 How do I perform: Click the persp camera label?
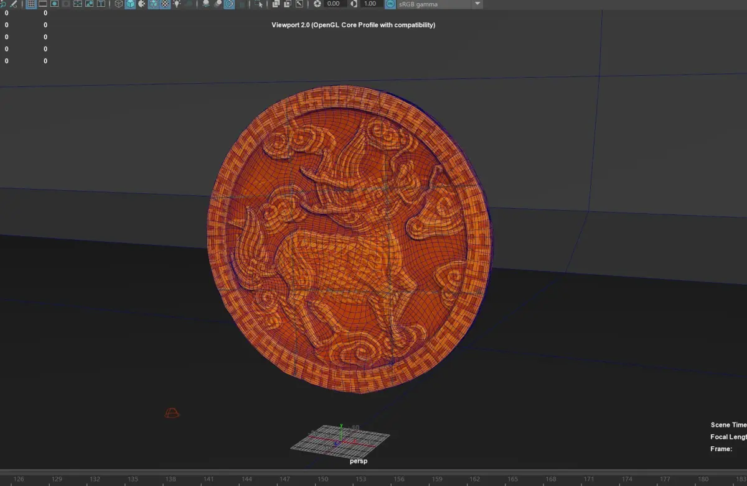359,461
